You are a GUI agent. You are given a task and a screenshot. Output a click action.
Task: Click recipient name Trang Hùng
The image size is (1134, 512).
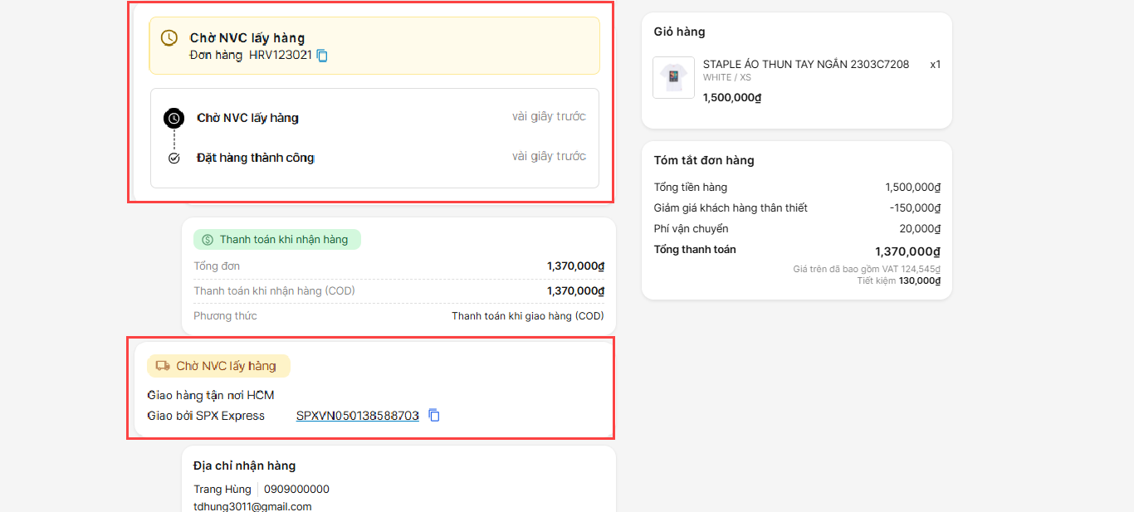(x=222, y=489)
